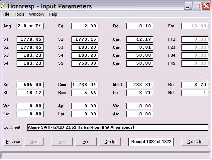Click the second-column S2 field
Viewport: 212px width, 160px height.
pos(85,39)
